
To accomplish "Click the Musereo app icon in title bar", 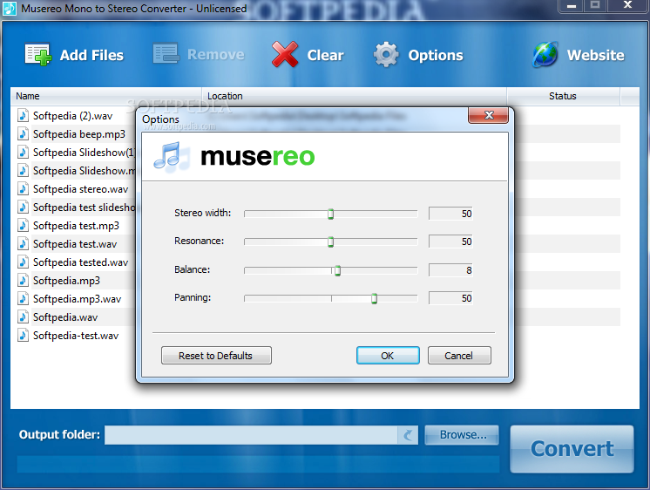I will tap(9, 9).
